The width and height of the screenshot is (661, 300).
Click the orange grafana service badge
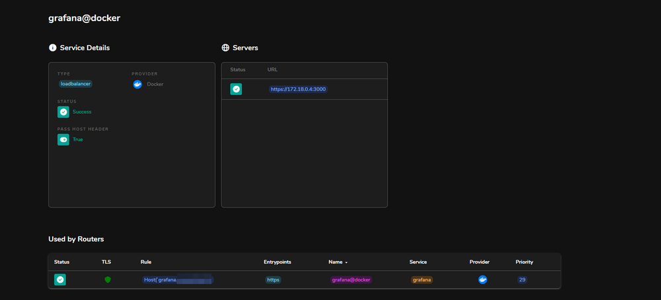coord(422,280)
